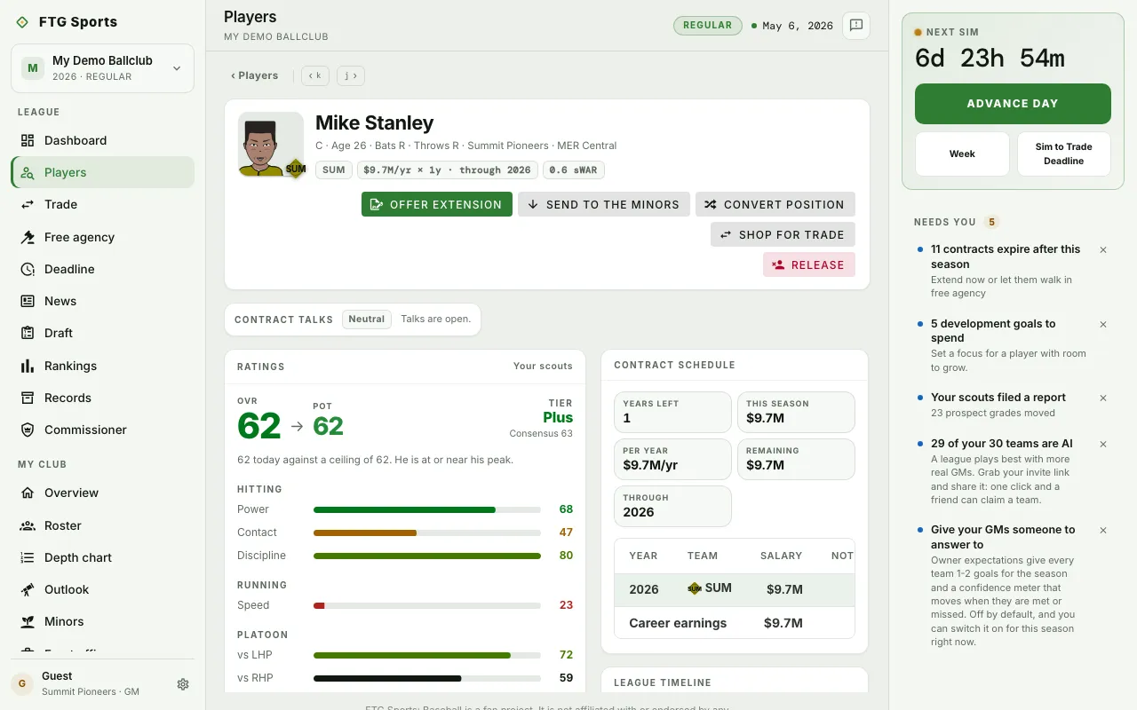
Task: Click the Trade arrows icon in sidebar
Action: [x=28, y=204]
